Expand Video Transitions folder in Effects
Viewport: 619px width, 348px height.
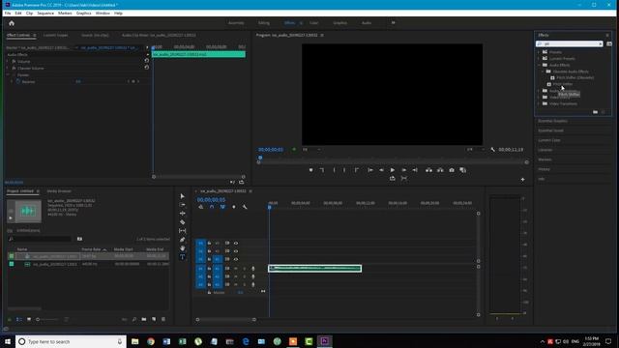coord(539,103)
